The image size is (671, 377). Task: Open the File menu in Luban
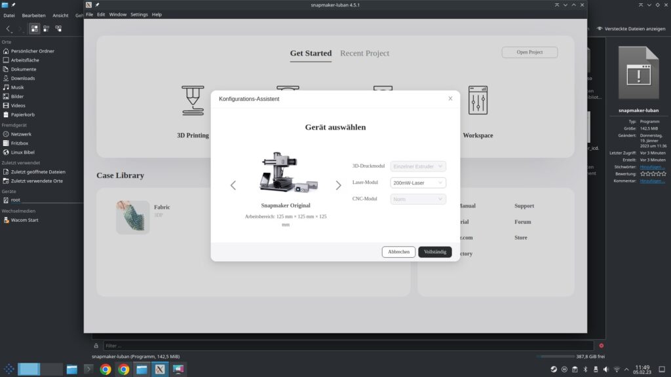[89, 14]
